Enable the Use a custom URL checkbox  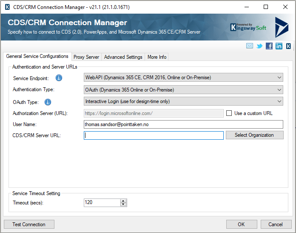[x=229, y=113]
